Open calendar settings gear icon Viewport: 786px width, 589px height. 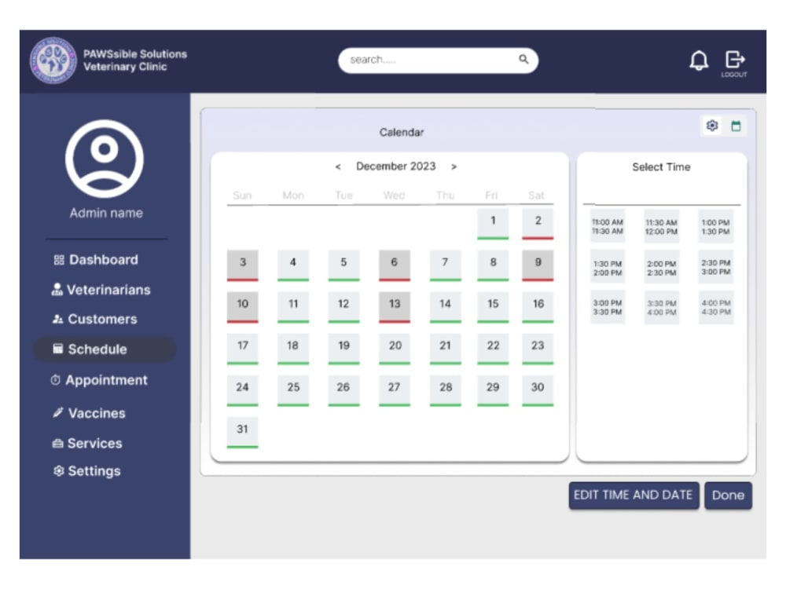[712, 125]
